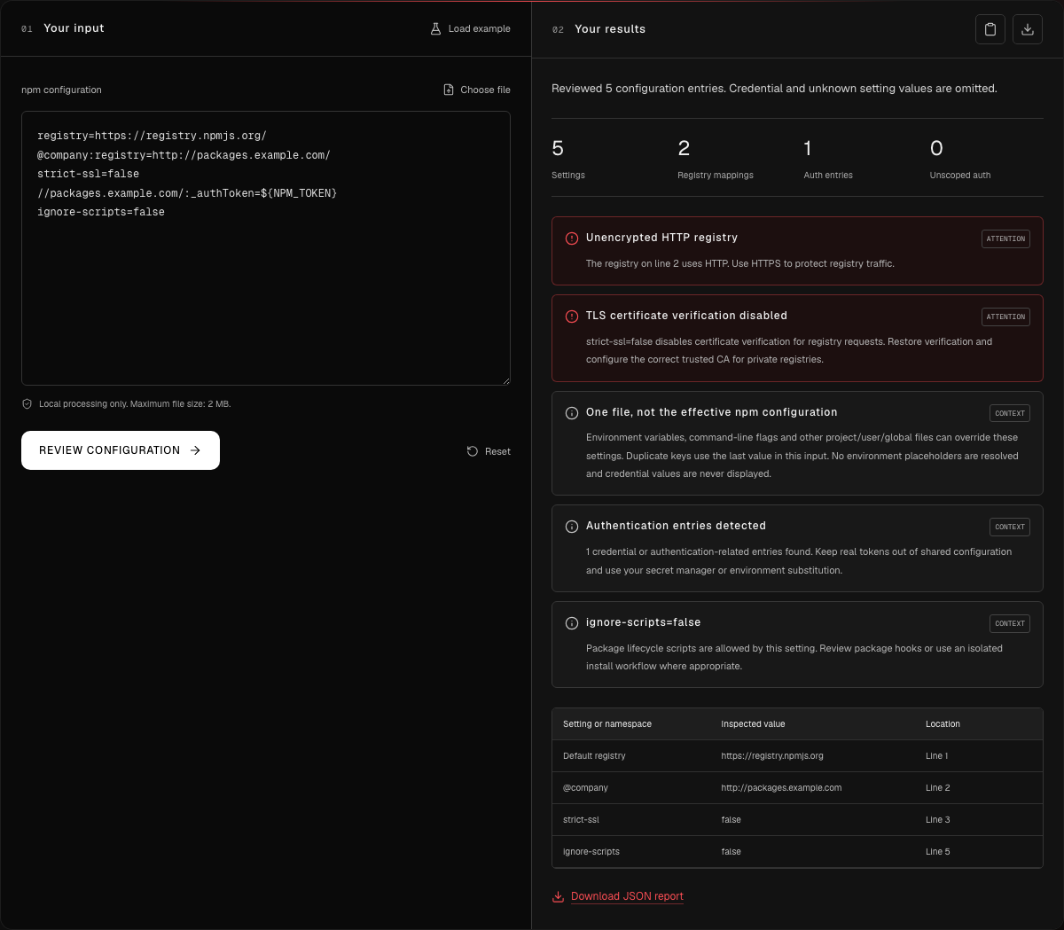
Task: Click the false value in strict-ssl row
Action: [x=731, y=820]
